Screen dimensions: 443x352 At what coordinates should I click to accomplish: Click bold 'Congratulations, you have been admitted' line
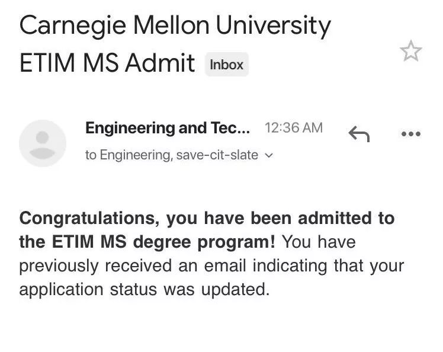click(x=207, y=219)
